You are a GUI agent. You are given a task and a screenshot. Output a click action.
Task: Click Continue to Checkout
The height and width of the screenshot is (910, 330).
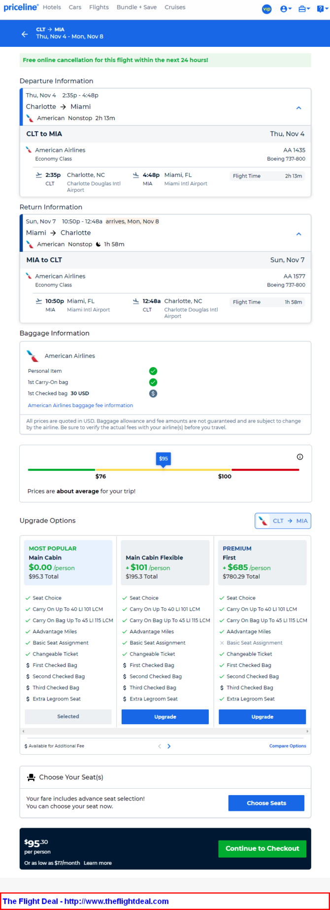coord(263,848)
